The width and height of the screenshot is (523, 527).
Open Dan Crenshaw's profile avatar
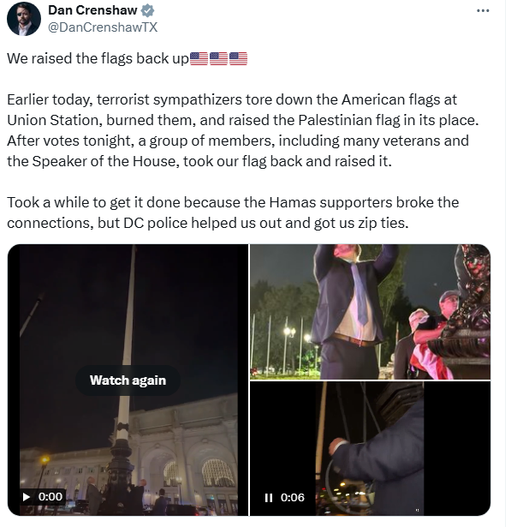coord(23,19)
